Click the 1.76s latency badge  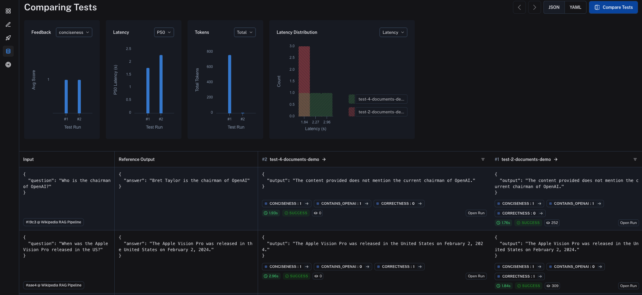[x=503, y=223]
